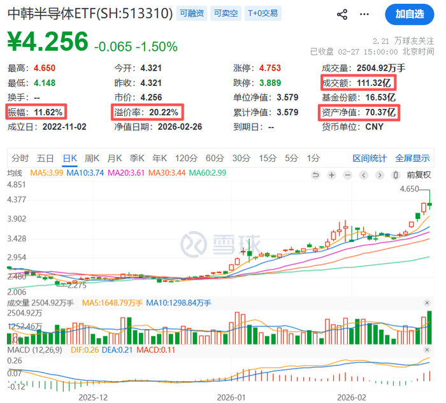Click the MACD (12,26,9) indicator label
This screenshot has width=446, height=403.
(x=34, y=350)
